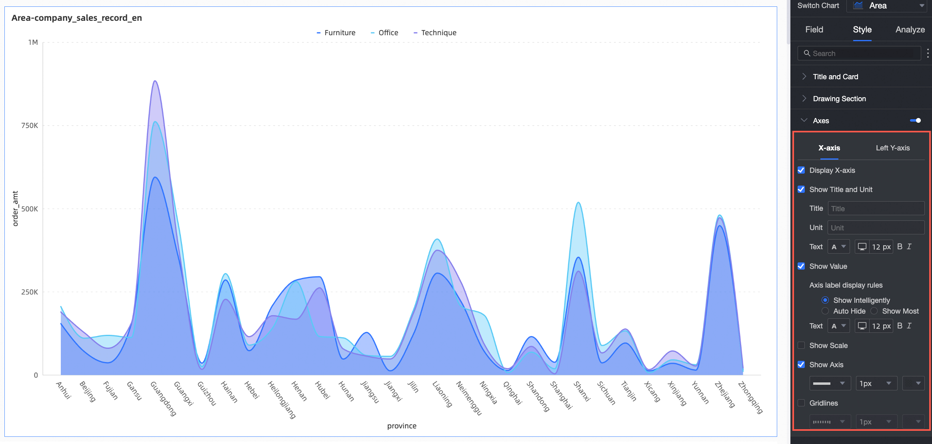
Task: Uncheck Show Title and Unit
Action: coord(801,189)
